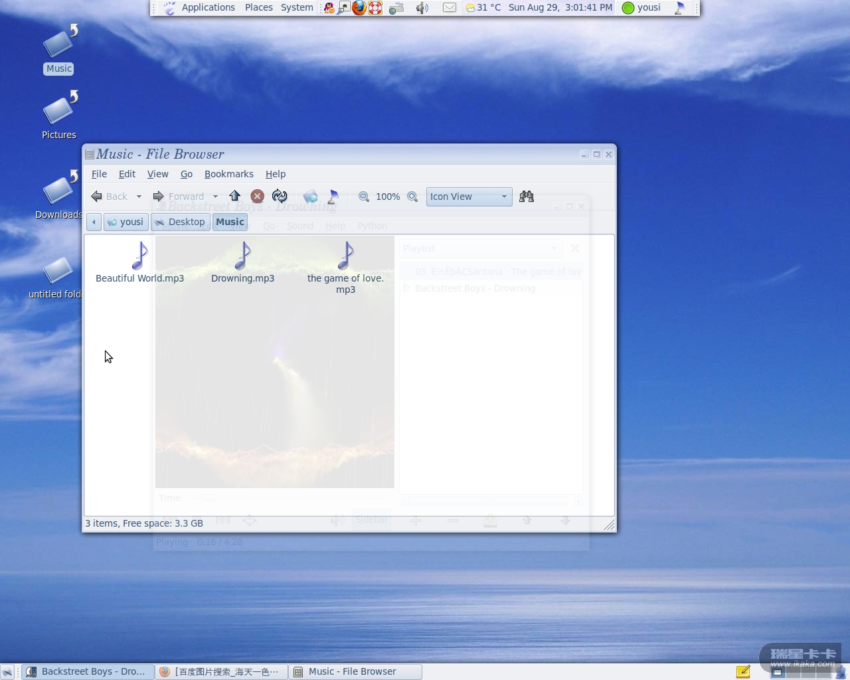Show the desktop using the bottom-left button
The width and height of the screenshot is (850, 680).
coord(7,672)
